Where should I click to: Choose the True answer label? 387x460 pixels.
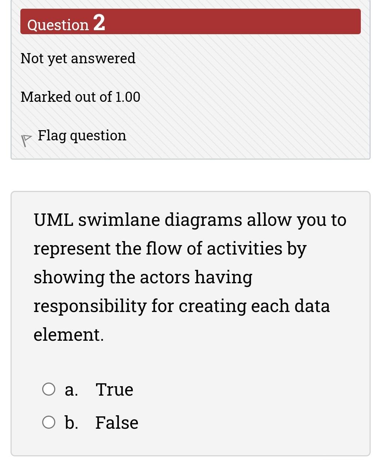coord(114,389)
